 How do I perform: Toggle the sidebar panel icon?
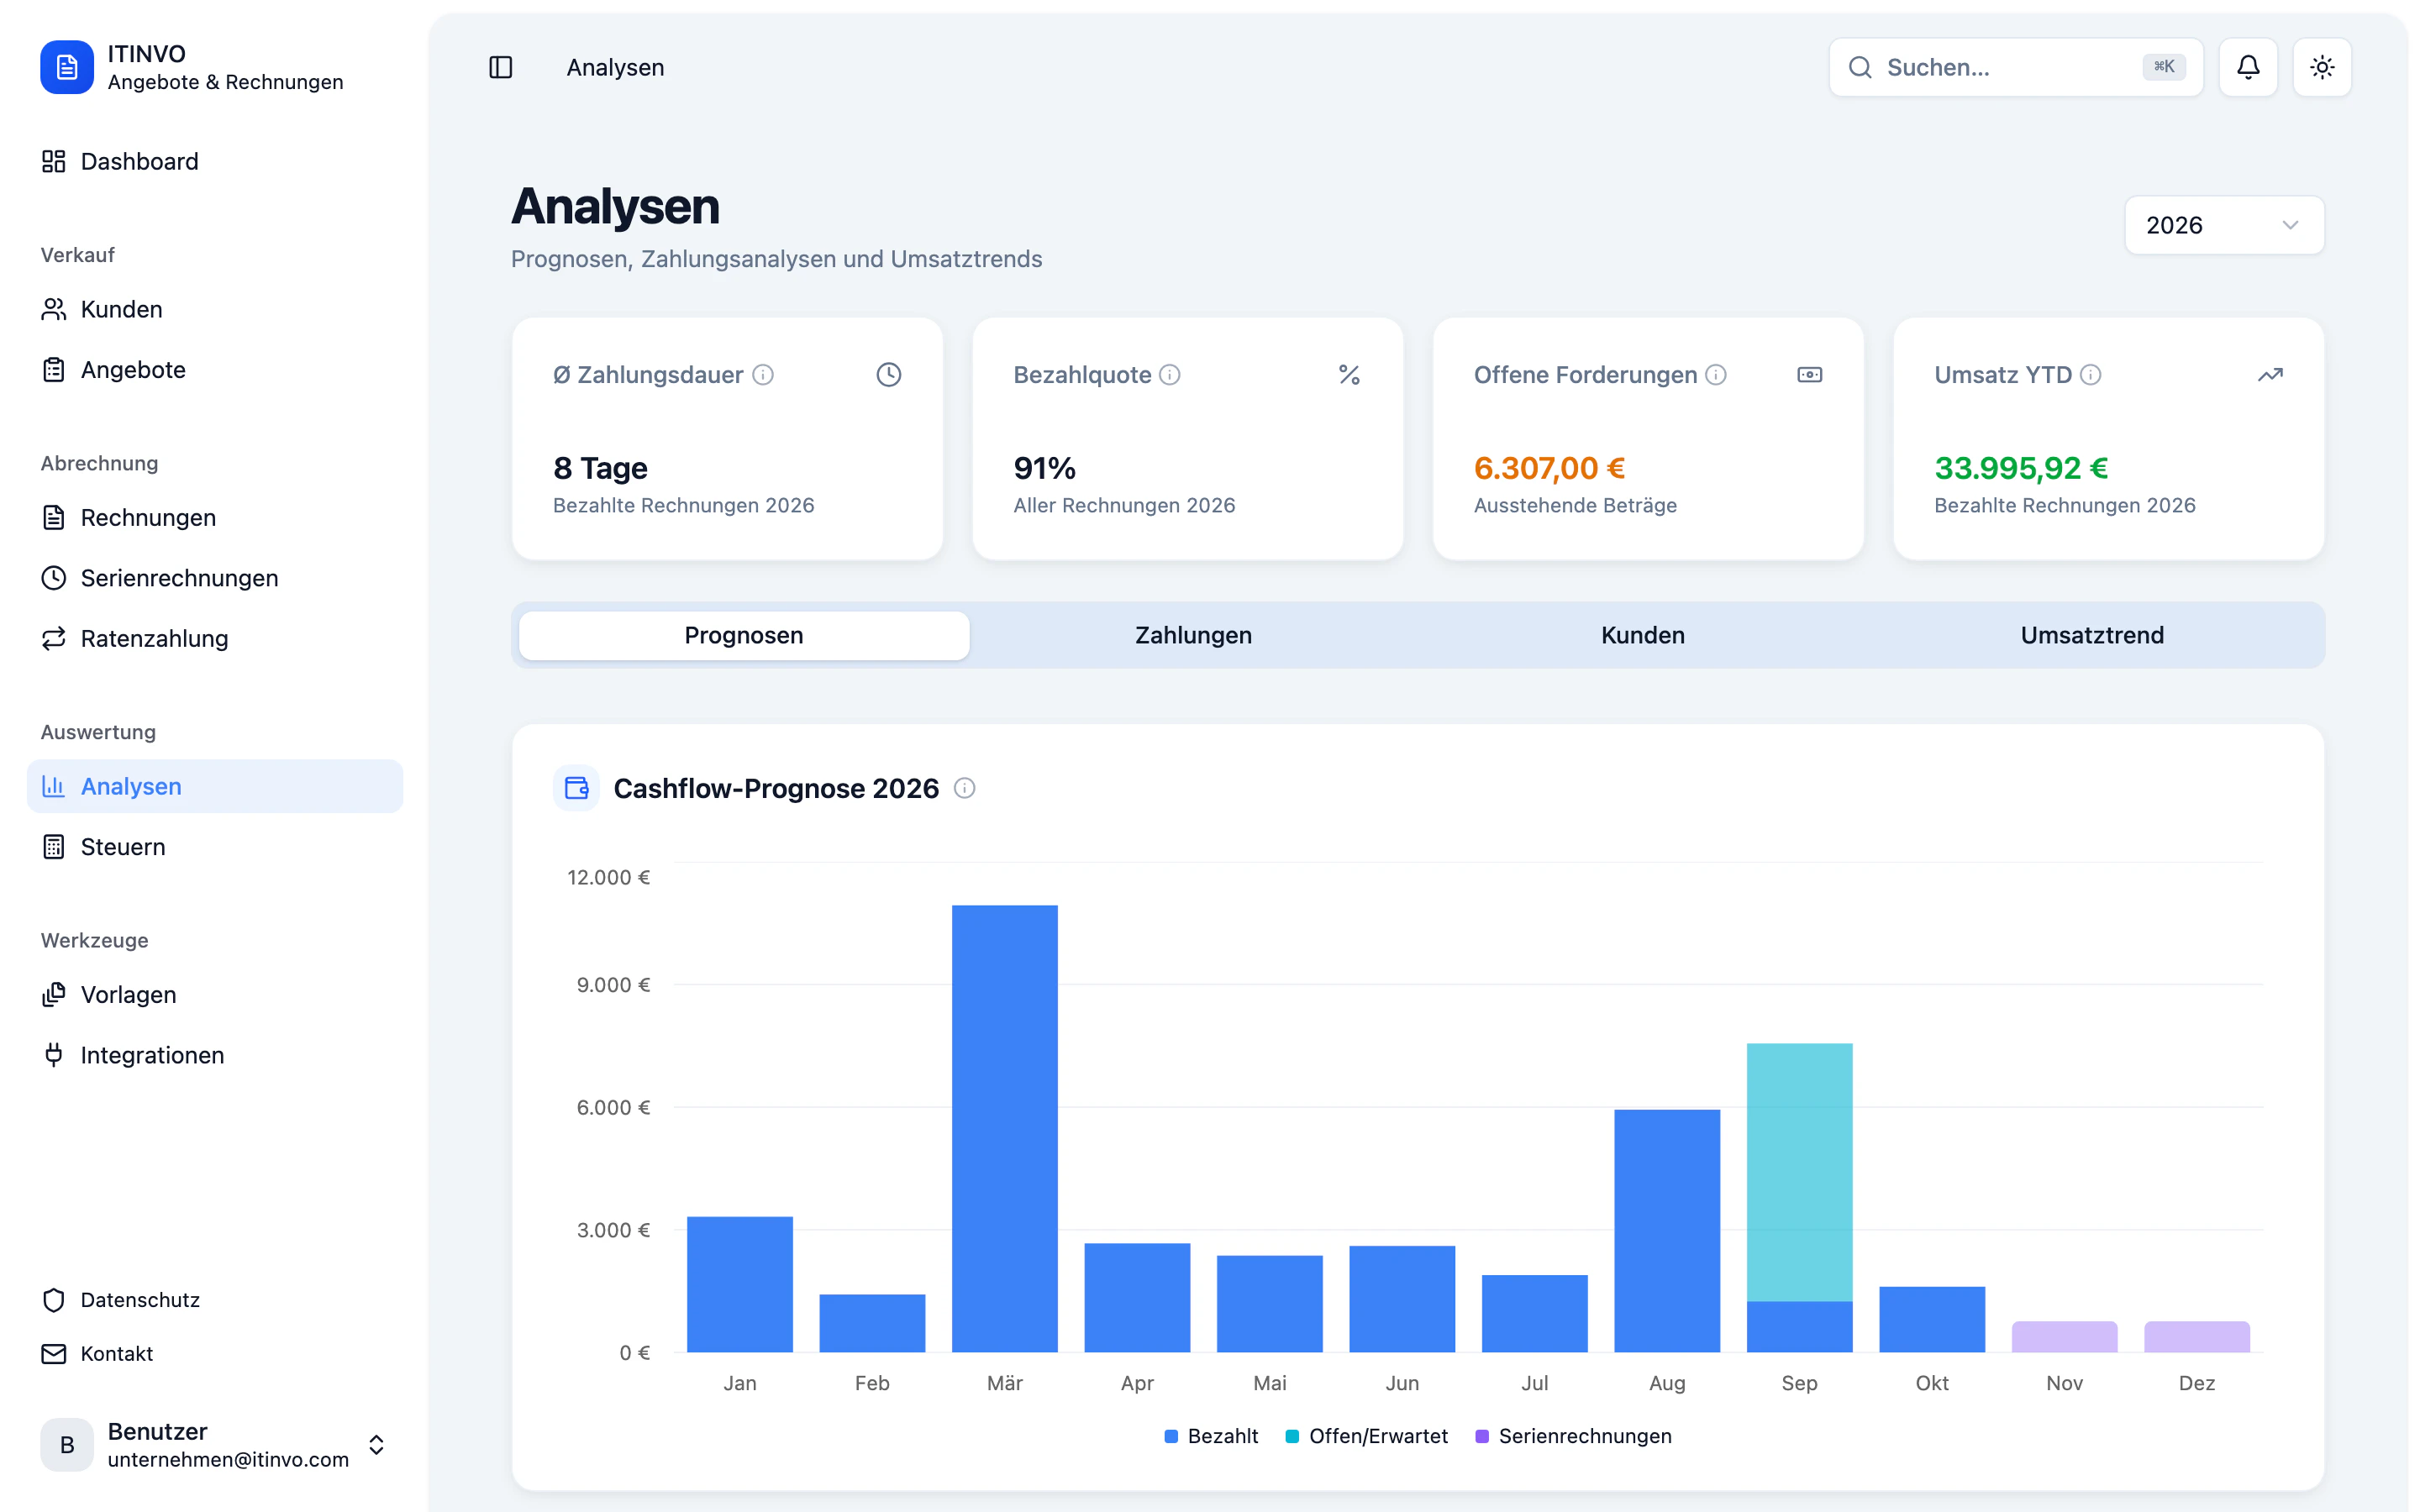pos(501,67)
